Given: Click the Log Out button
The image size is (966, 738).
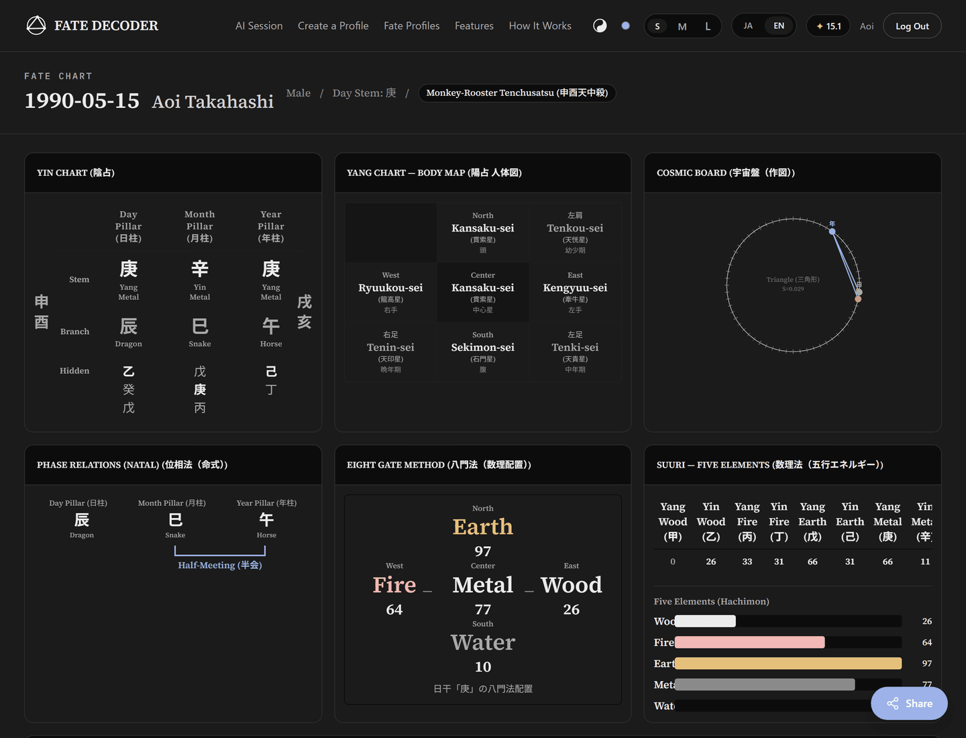Looking at the screenshot, I should (x=912, y=26).
